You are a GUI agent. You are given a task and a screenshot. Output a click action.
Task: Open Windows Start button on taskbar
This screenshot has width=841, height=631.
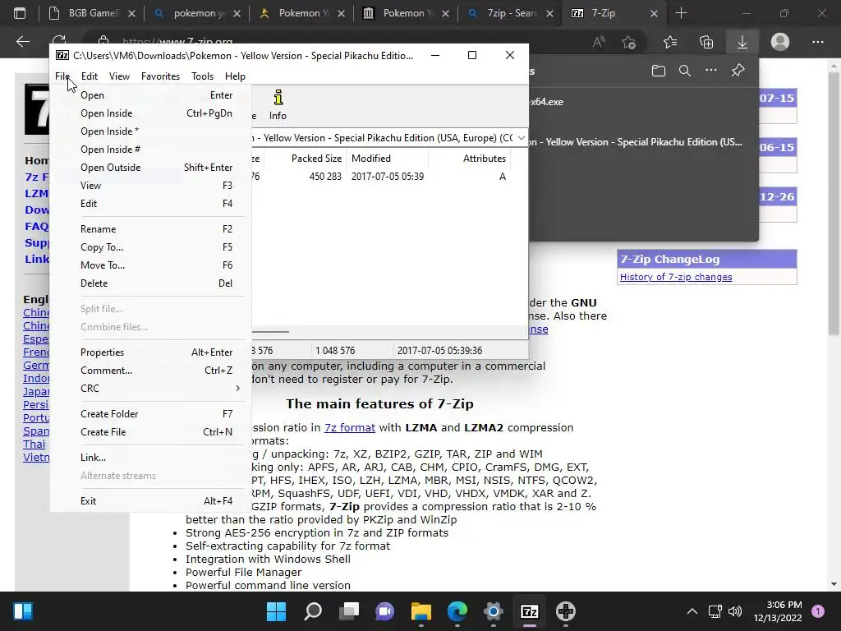point(277,611)
